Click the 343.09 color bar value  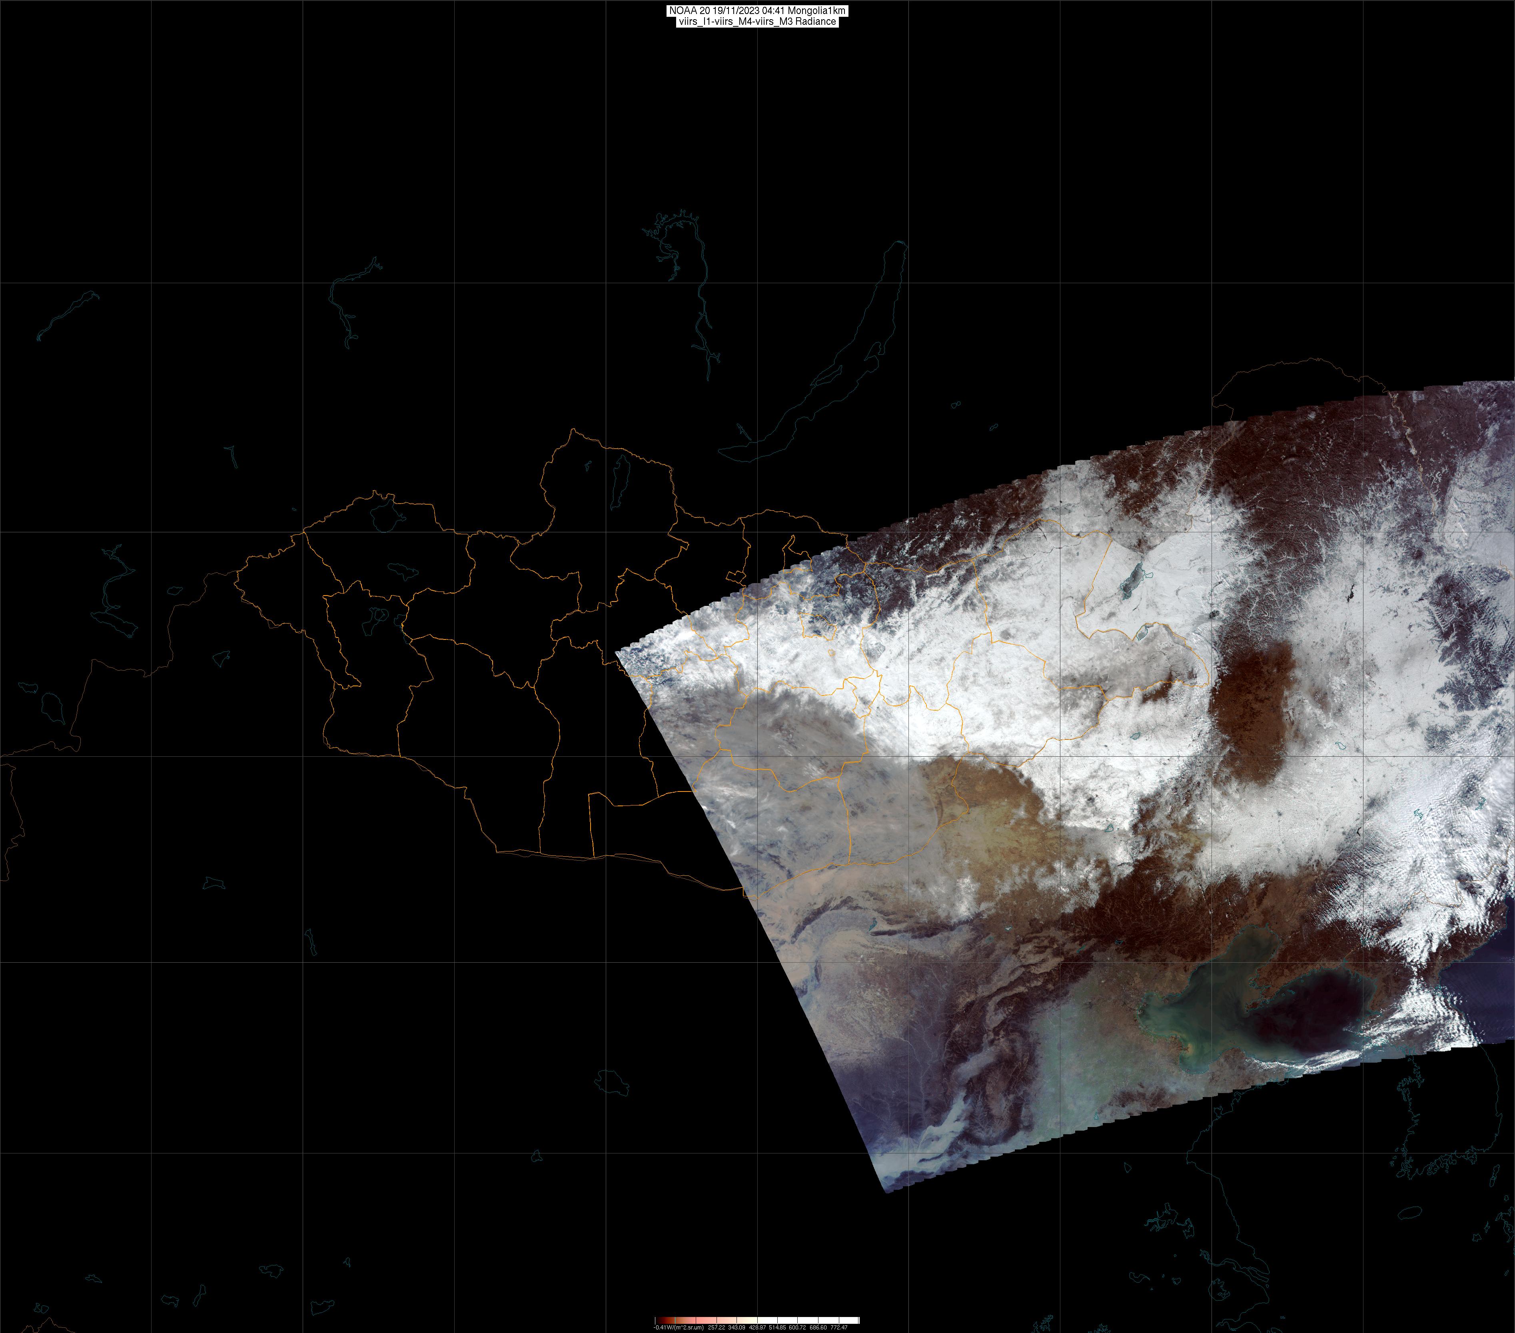[x=737, y=1327]
